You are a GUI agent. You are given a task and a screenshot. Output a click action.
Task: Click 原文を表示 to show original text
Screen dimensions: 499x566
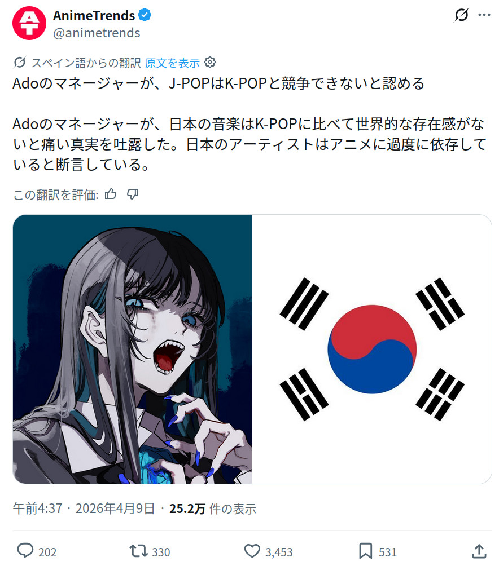click(x=172, y=63)
